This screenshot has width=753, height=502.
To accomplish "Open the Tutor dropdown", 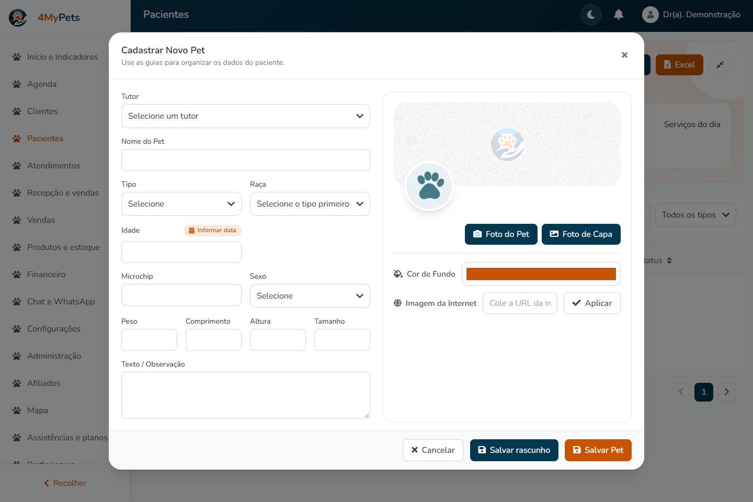I will (246, 116).
